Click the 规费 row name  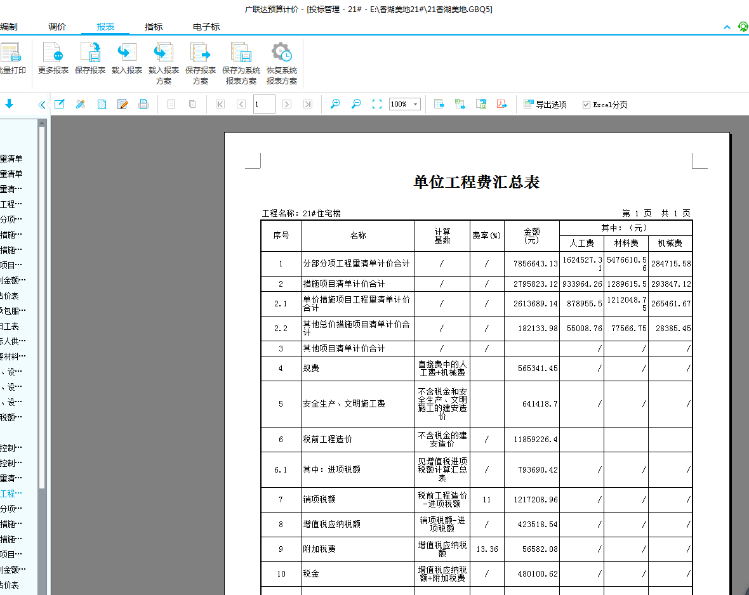pyautogui.click(x=311, y=368)
